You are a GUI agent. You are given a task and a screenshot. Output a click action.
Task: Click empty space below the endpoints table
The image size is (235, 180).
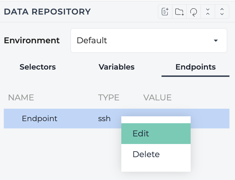point(60,154)
